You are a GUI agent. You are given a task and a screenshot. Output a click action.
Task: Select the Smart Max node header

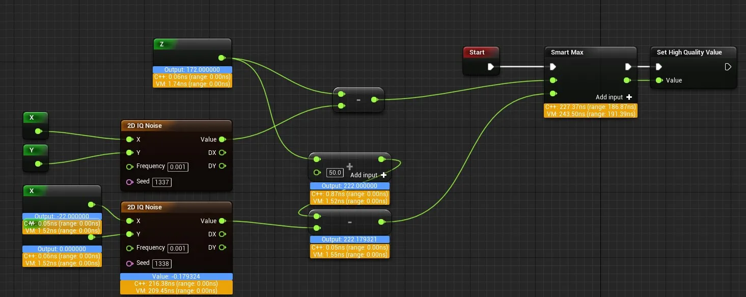[x=567, y=52]
